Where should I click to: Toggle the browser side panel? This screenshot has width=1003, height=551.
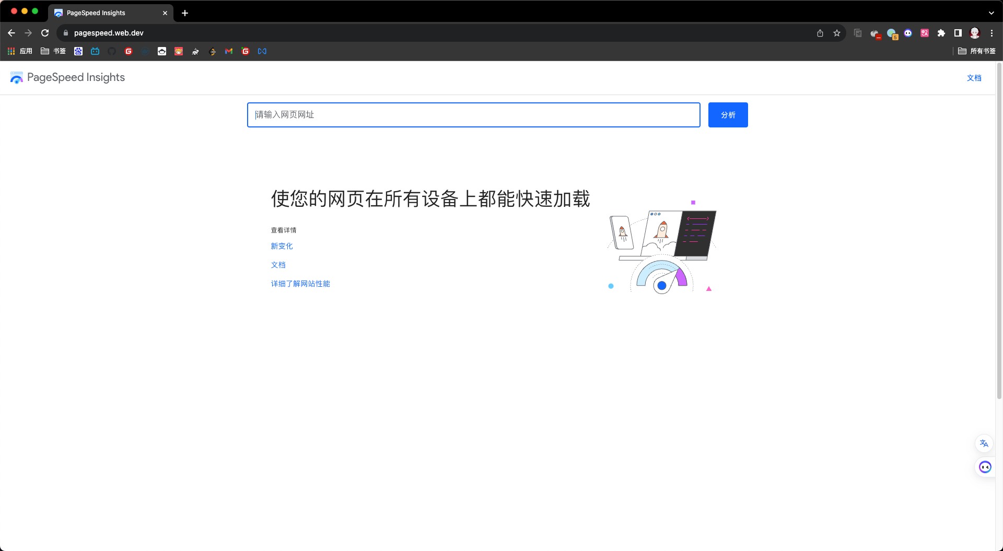tap(958, 33)
